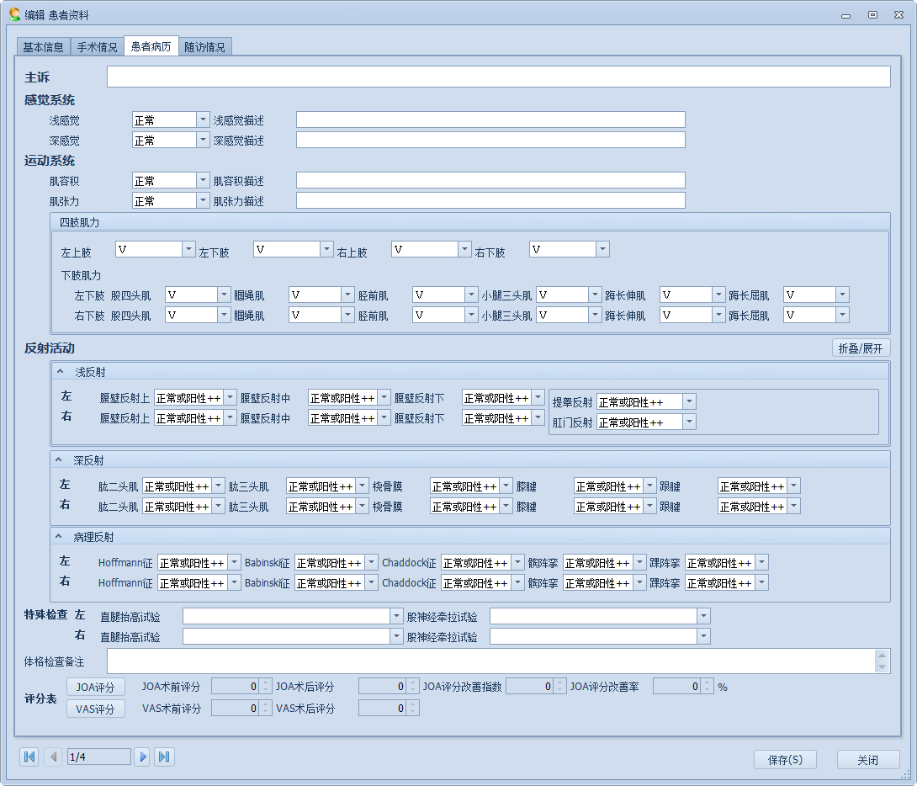Jump to the last patient record
Image resolution: width=917 pixels, height=786 pixels.
coord(164,757)
